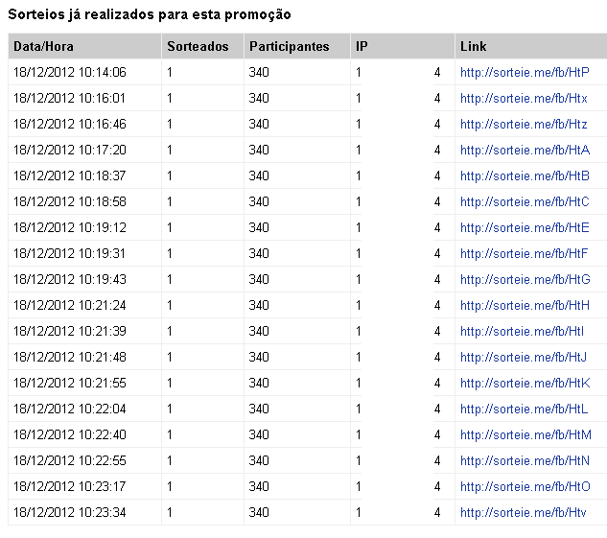Open the sorteie.me/fb/Htx link
This screenshot has height=538, width=607.
point(524,98)
